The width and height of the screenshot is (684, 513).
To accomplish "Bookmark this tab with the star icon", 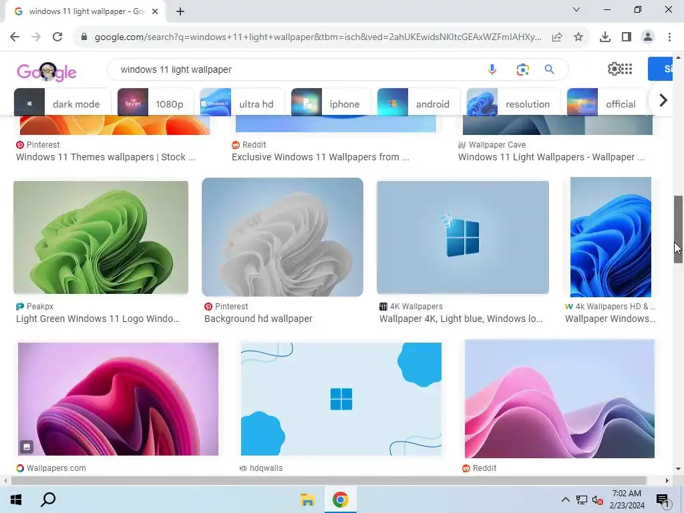I will click(578, 37).
